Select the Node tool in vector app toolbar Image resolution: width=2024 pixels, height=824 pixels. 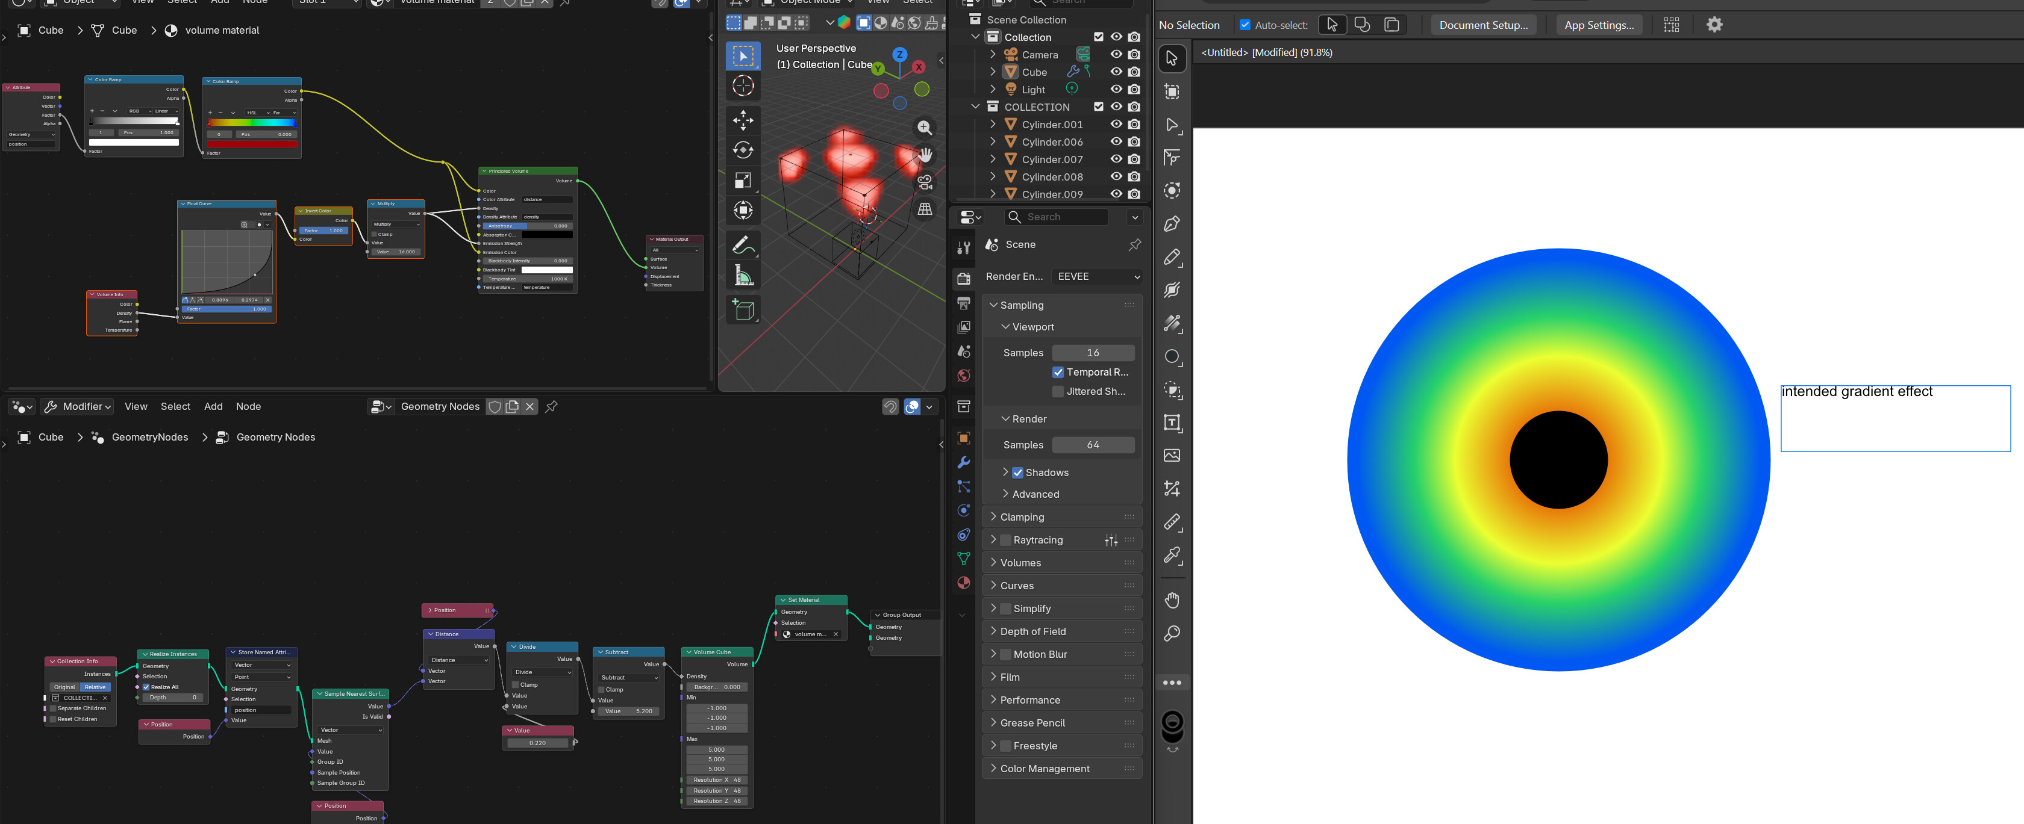click(x=1172, y=125)
